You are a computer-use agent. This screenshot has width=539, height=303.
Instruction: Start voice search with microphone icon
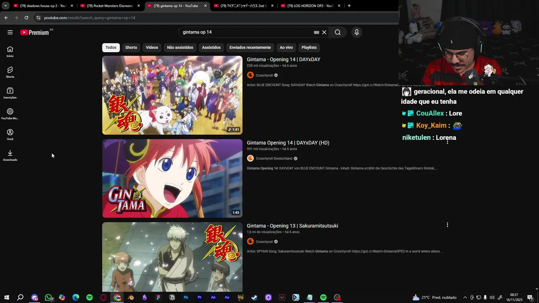coord(357,32)
